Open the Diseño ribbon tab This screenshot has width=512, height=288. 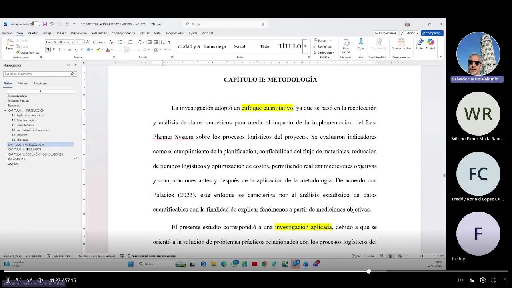(62, 33)
